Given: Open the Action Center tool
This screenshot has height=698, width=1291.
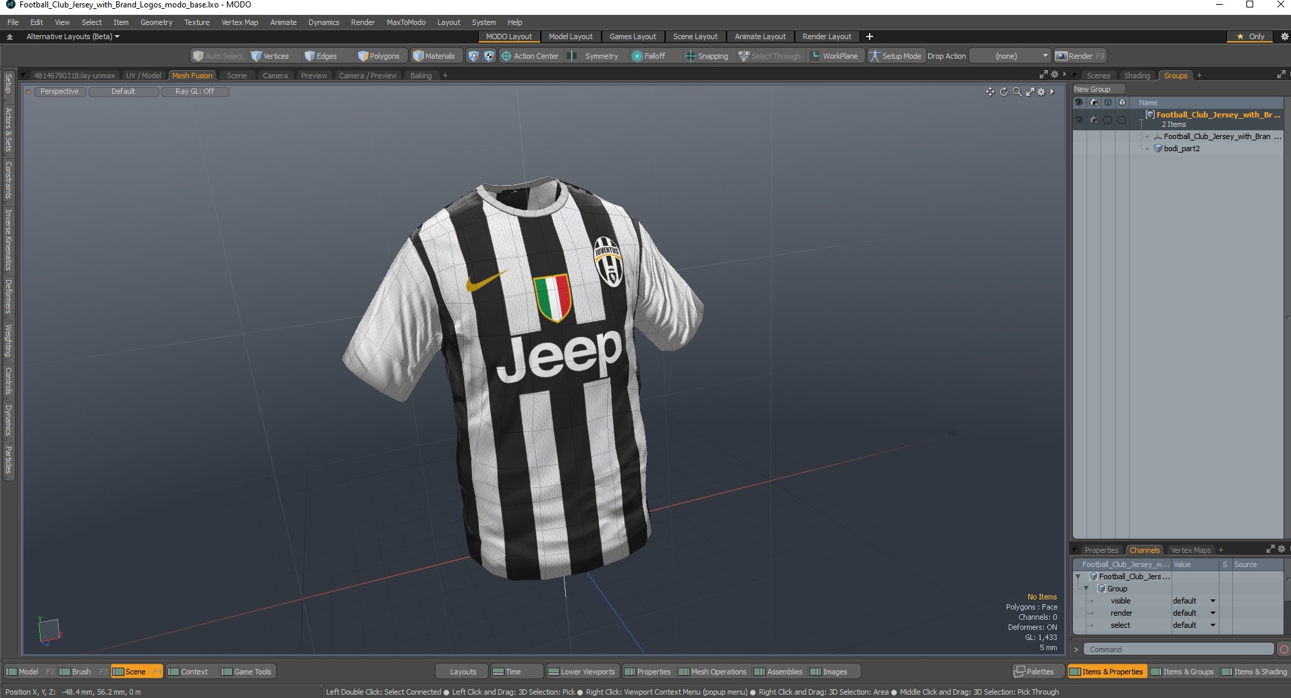Looking at the screenshot, I should [x=530, y=56].
